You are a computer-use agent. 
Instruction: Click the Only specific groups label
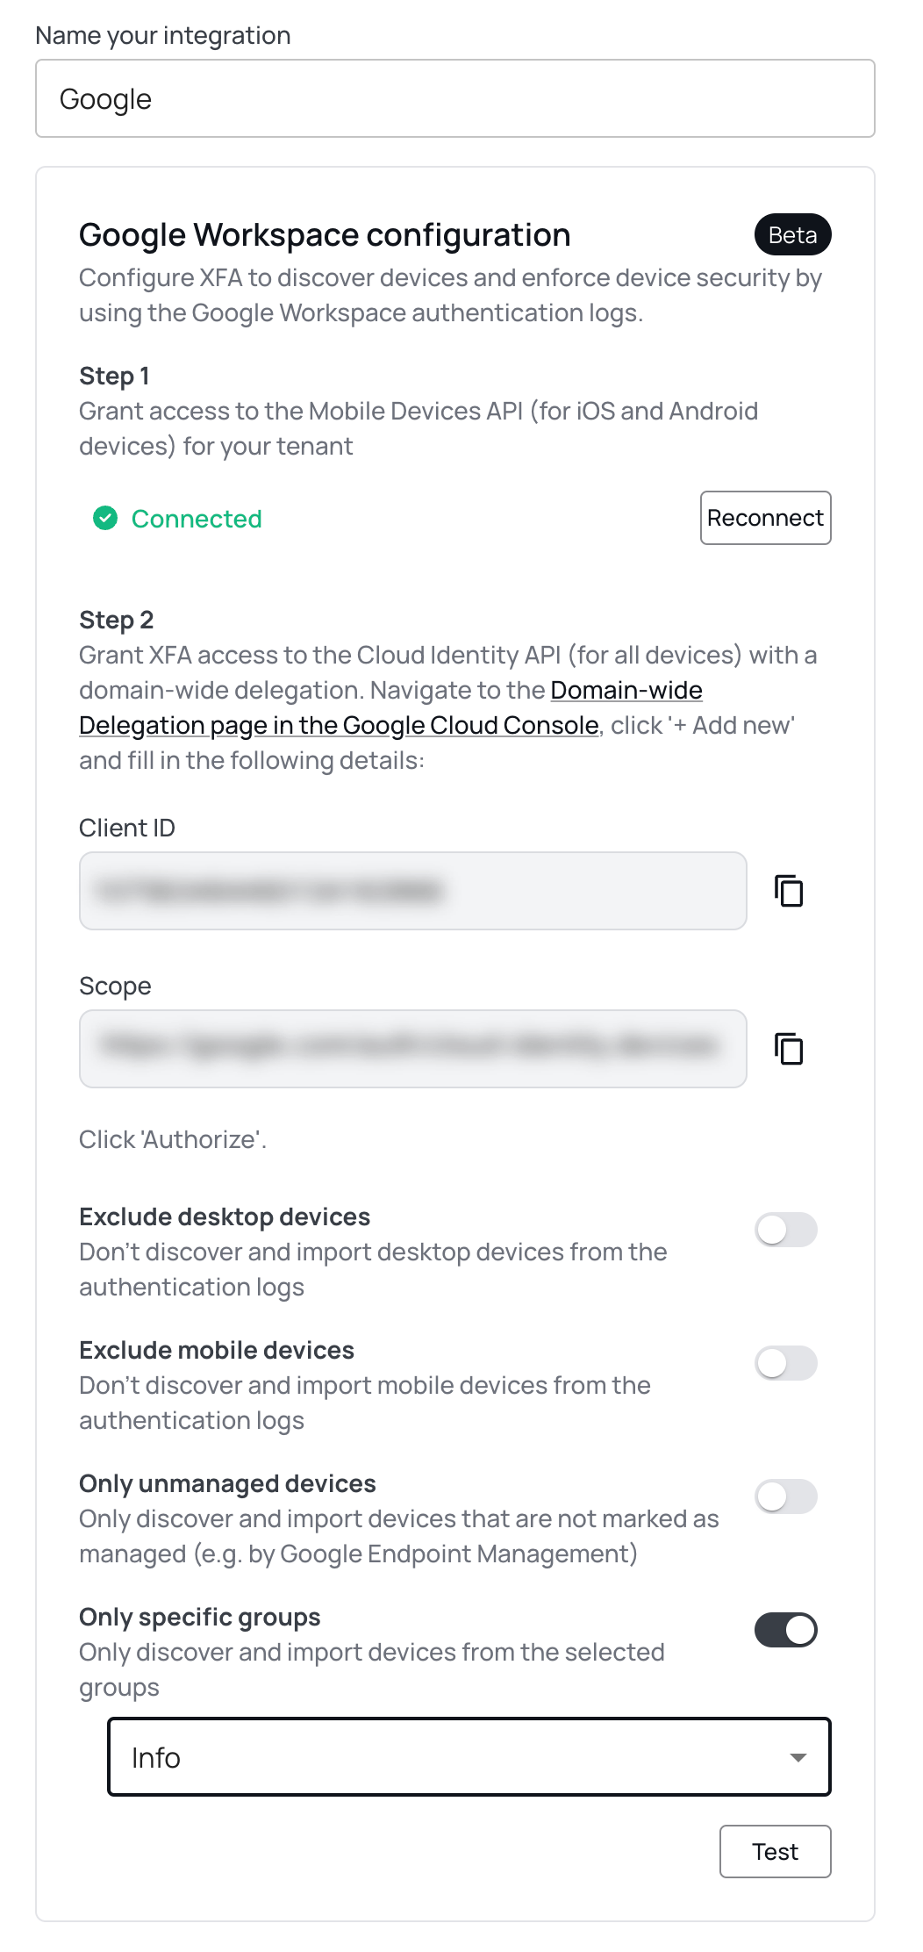point(200,1617)
